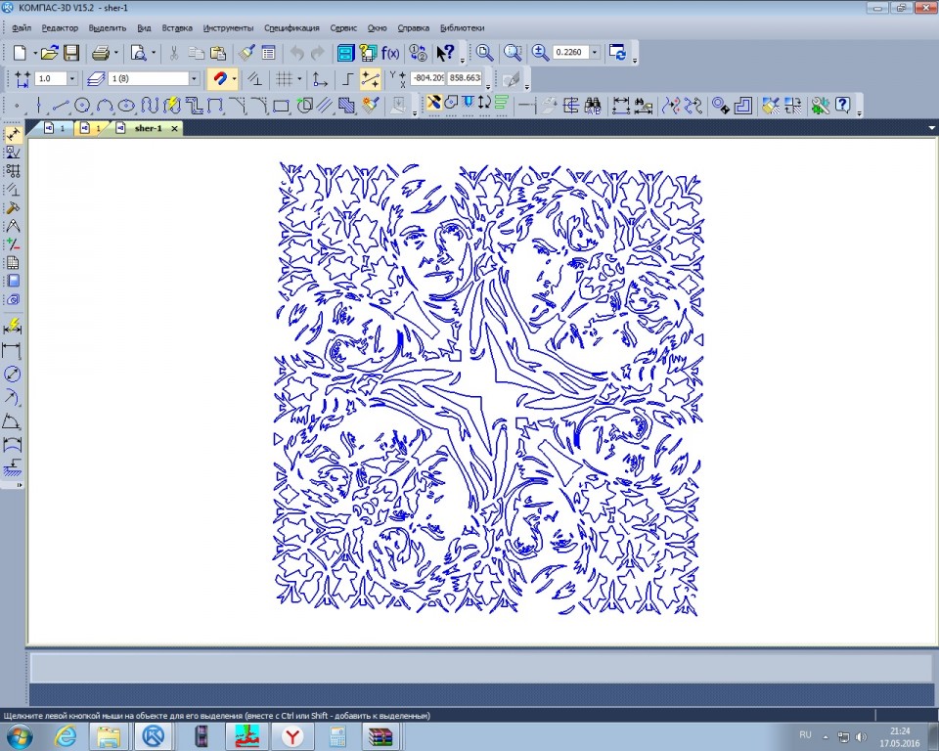Image resolution: width=939 pixels, height=751 pixels.
Task: Open the Инструменты menu
Action: click(x=228, y=27)
